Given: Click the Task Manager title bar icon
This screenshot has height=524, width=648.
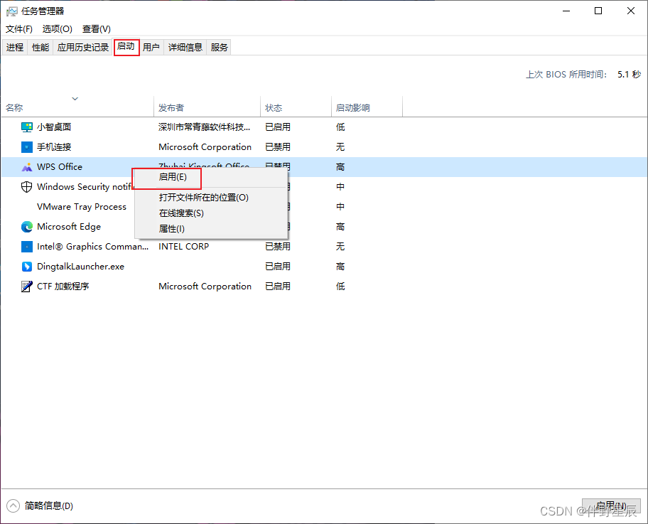Looking at the screenshot, I should 12,11.
